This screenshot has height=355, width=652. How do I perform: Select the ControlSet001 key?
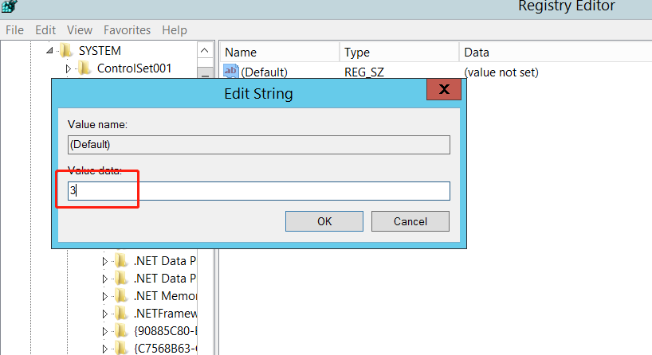pos(135,68)
